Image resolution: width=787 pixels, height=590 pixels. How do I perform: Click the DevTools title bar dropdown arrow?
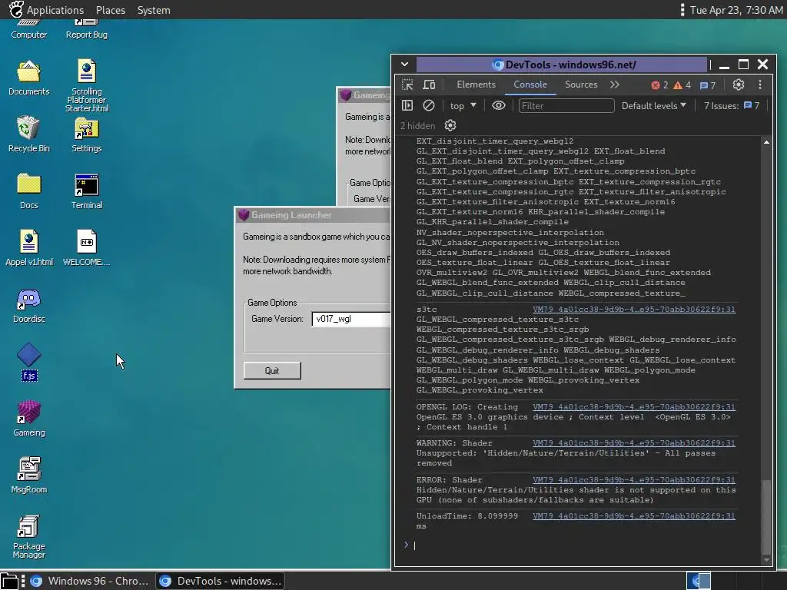404,65
